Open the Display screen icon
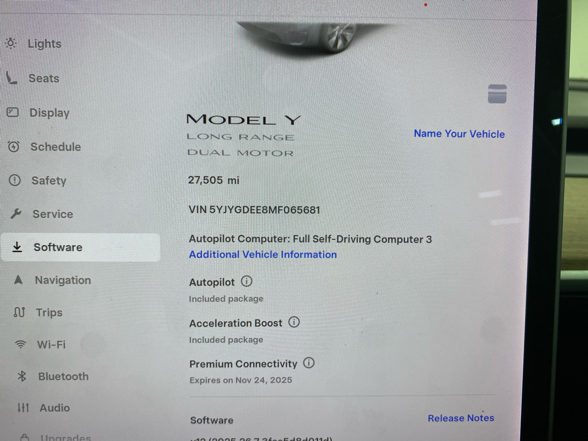This screenshot has width=588, height=441. point(13,112)
